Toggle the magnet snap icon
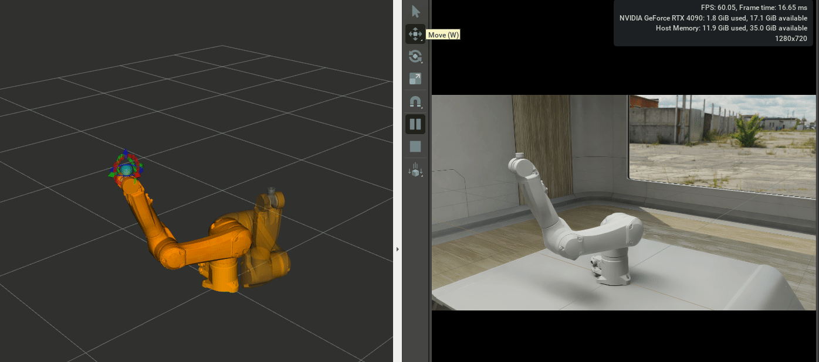This screenshot has width=819, height=362. pos(415,102)
